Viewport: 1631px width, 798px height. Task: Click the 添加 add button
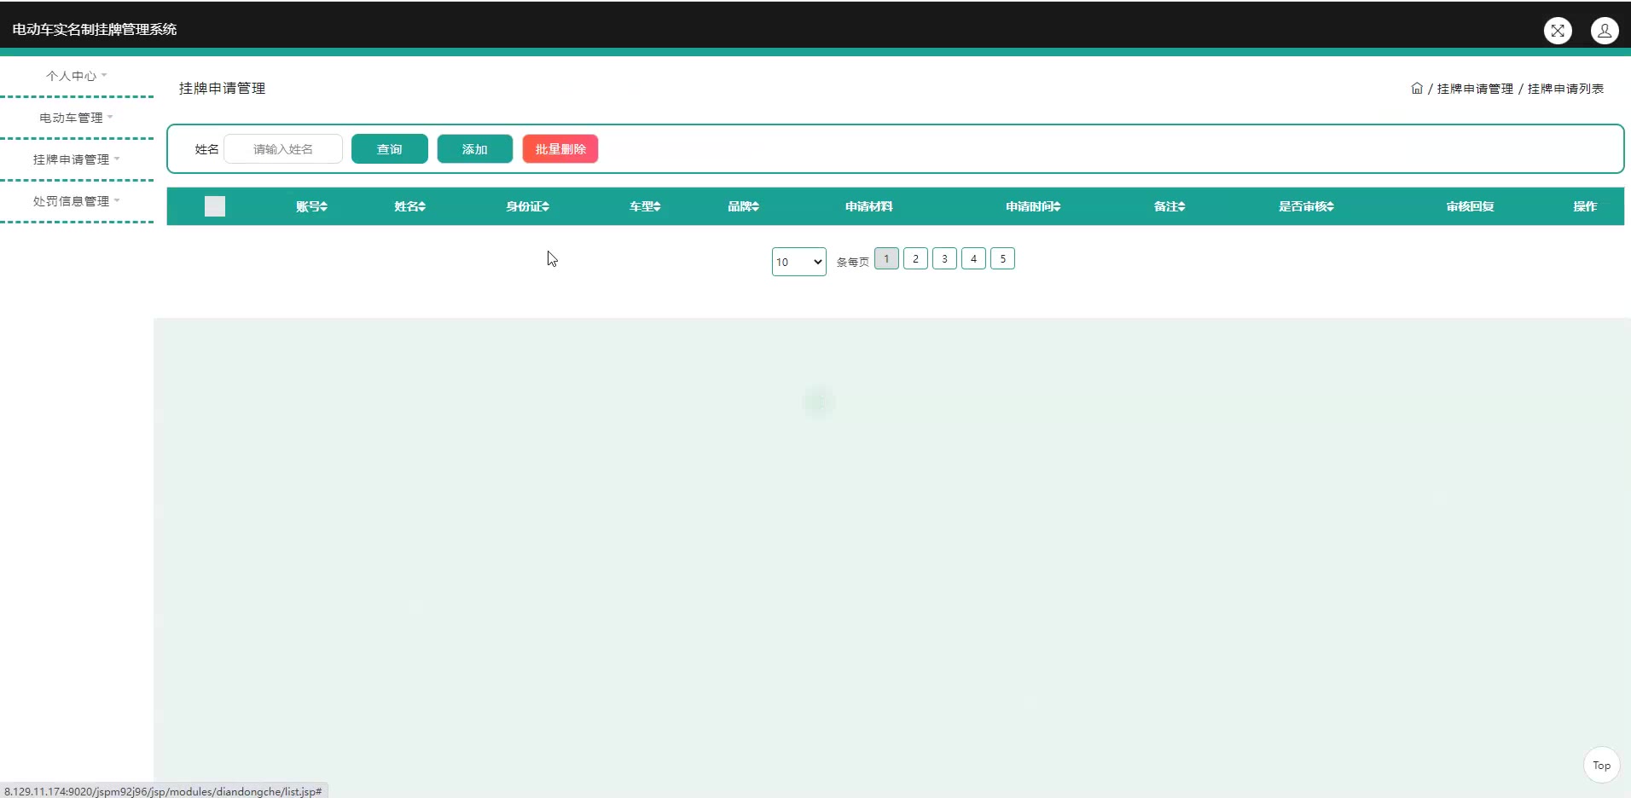click(475, 149)
